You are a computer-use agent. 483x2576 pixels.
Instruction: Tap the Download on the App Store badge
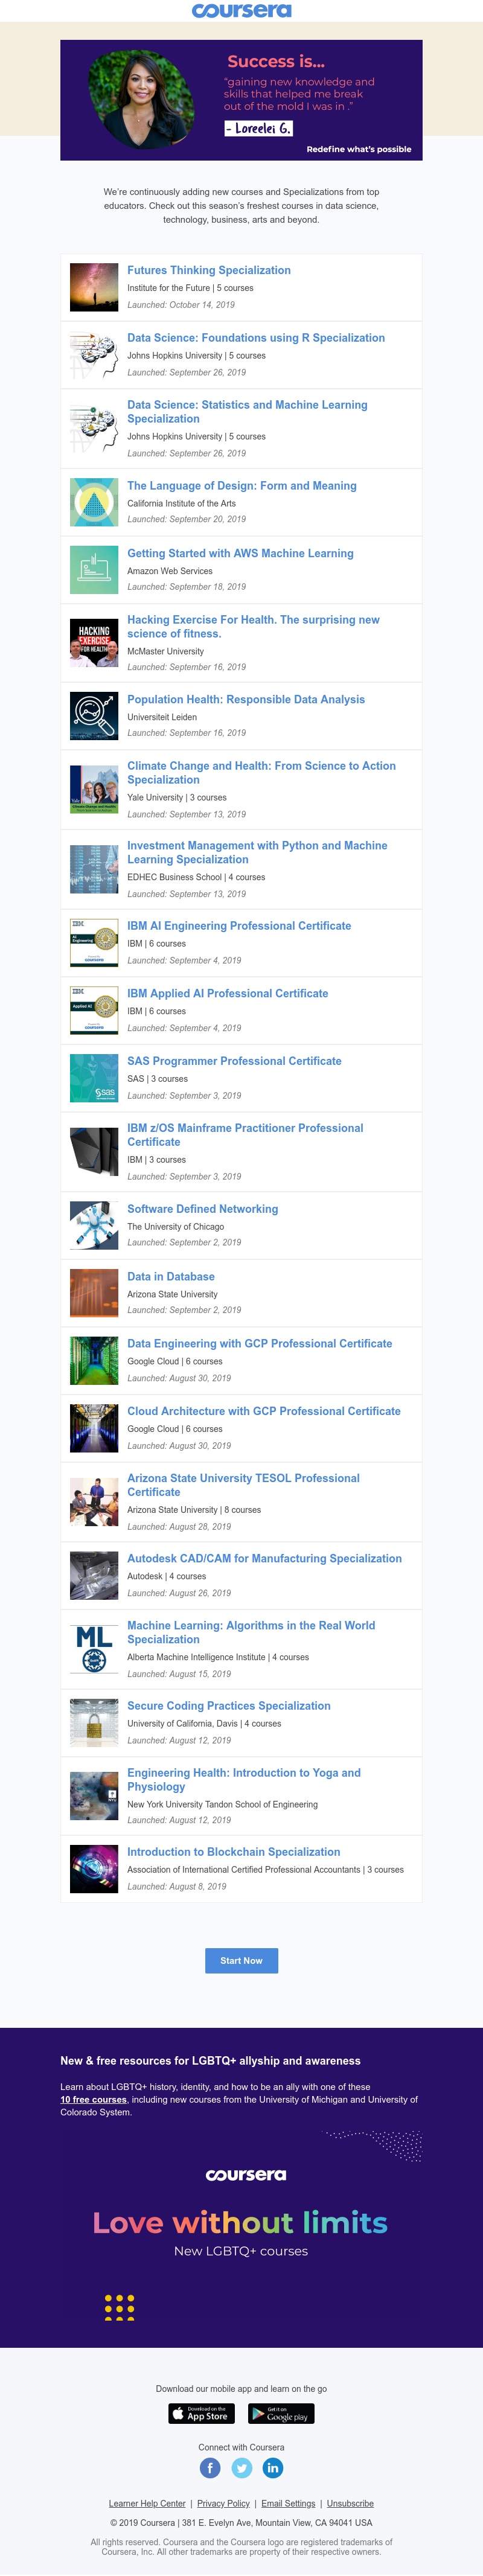(x=201, y=2413)
